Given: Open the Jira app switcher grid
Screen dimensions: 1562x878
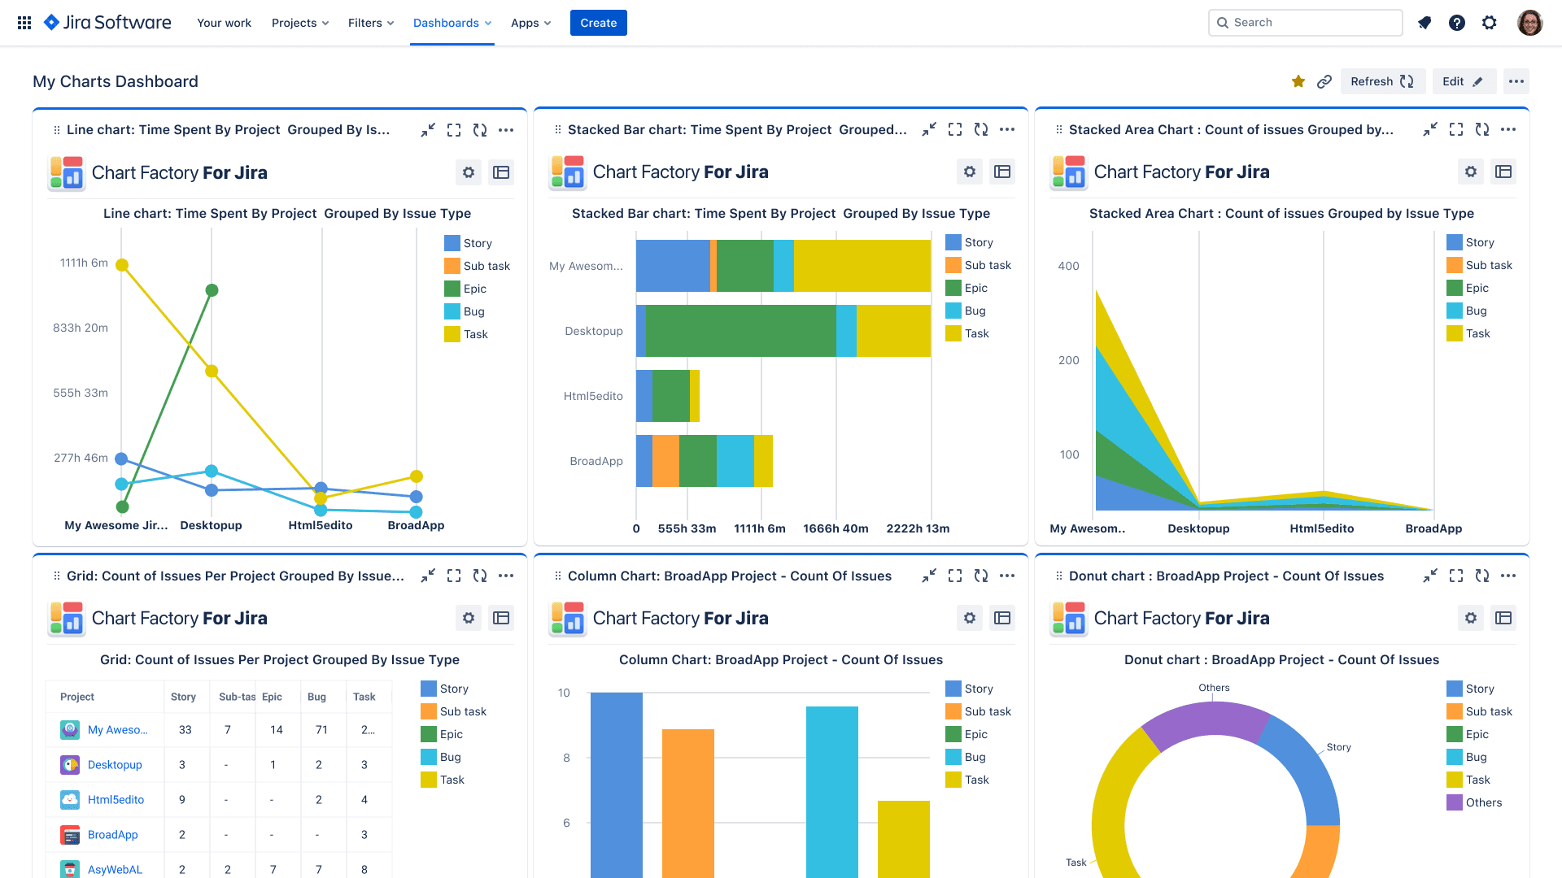Looking at the screenshot, I should [24, 22].
